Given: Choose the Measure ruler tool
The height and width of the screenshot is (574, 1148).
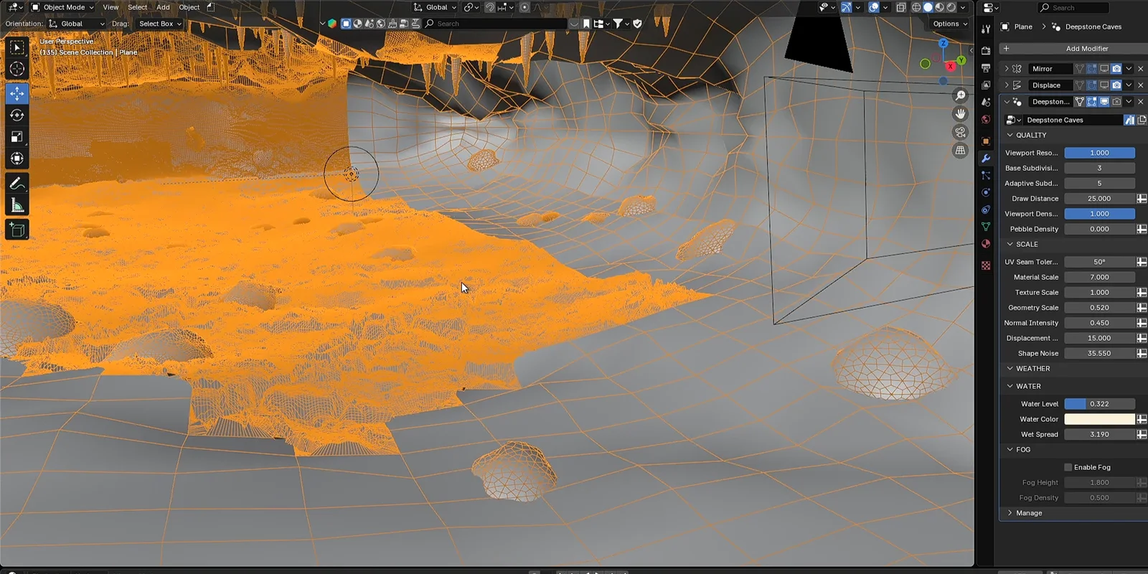Looking at the screenshot, I should click(17, 207).
